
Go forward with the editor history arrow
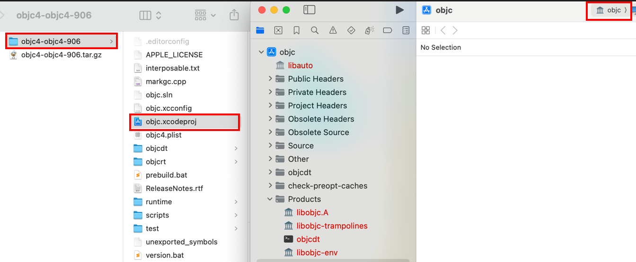pos(455,30)
